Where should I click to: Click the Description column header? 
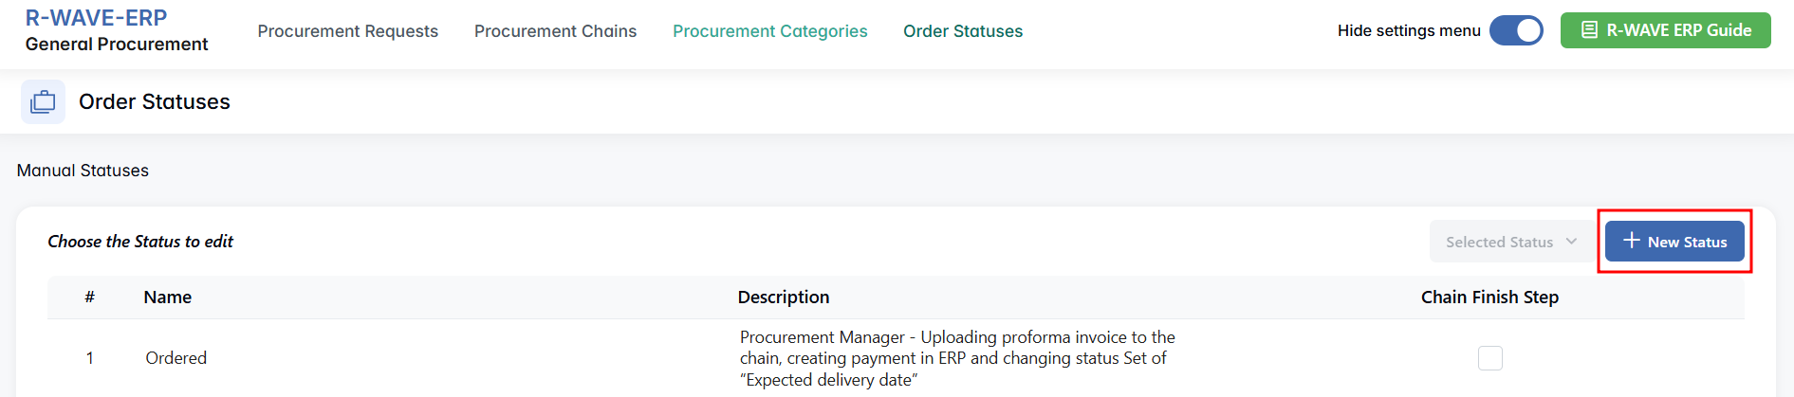tap(783, 298)
